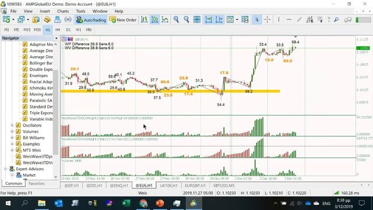The height and width of the screenshot is (210, 373).
Task: Switch to H4 timeframe
Action: [x=58, y=30]
